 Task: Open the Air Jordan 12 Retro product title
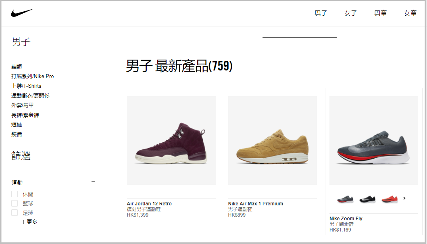point(149,203)
